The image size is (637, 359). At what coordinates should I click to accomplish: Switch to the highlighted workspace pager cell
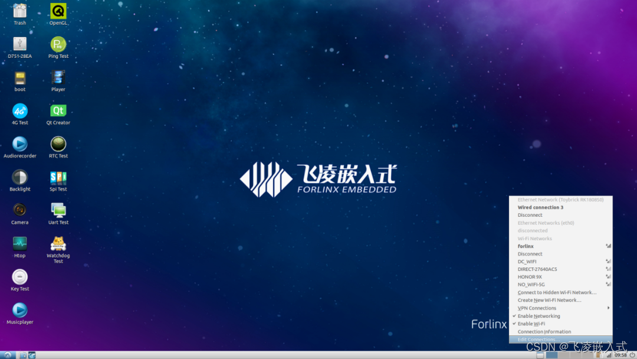pyautogui.click(x=551, y=355)
